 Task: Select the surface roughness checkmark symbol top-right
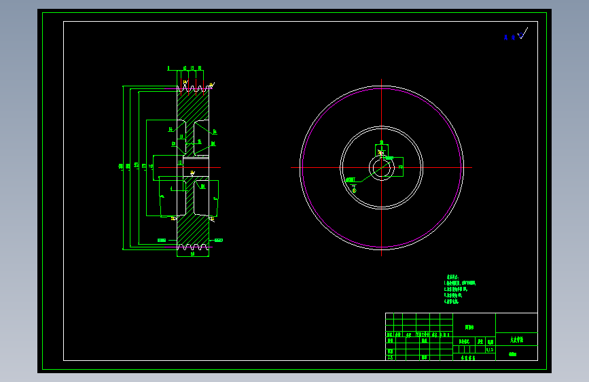coord(522,34)
